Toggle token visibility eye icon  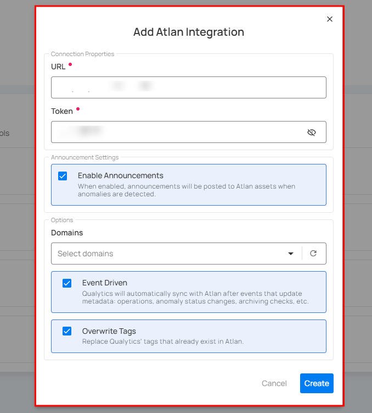(312, 132)
